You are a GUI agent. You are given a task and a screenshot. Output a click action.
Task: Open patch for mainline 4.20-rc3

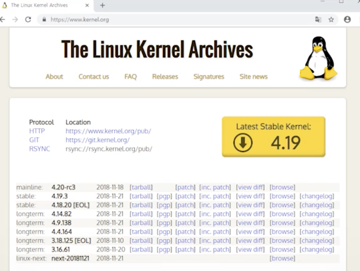185,187
